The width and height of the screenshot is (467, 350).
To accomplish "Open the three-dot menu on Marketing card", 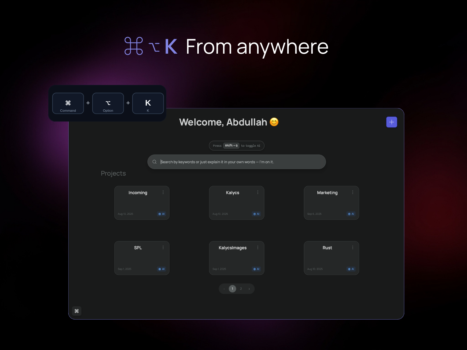I will click(x=353, y=192).
